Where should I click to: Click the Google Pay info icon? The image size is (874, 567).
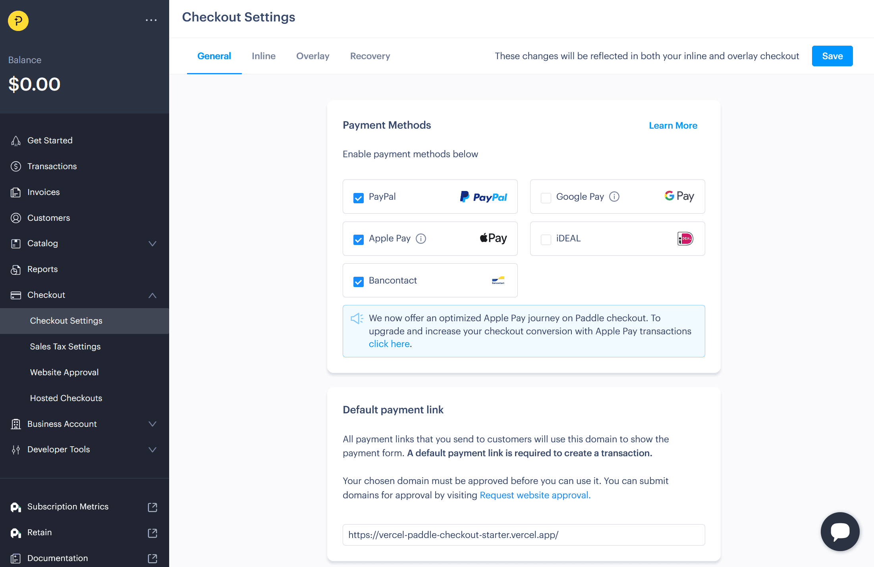pyautogui.click(x=614, y=197)
